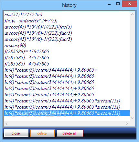
Task: Select the cos(57)*(27774pi) history entry
Action: 67,15
